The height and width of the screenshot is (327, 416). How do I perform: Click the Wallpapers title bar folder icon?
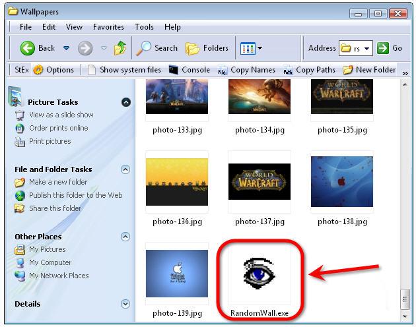coord(13,11)
